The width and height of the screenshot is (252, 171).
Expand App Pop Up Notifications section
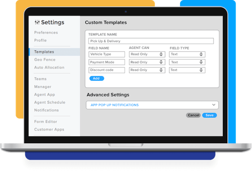152,105
